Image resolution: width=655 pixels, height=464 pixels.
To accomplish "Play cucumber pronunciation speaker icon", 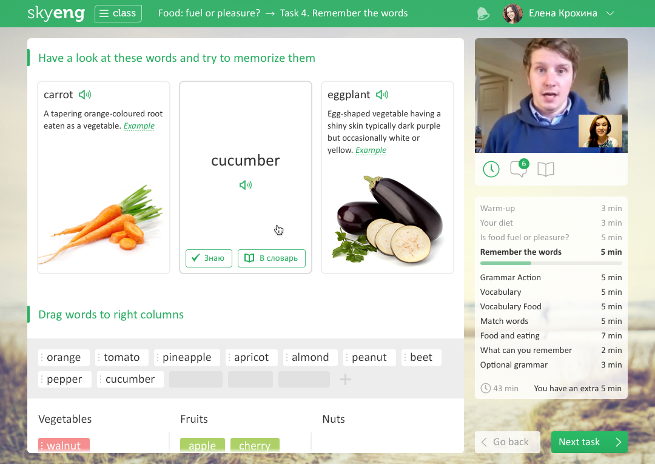I will [246, 184].
